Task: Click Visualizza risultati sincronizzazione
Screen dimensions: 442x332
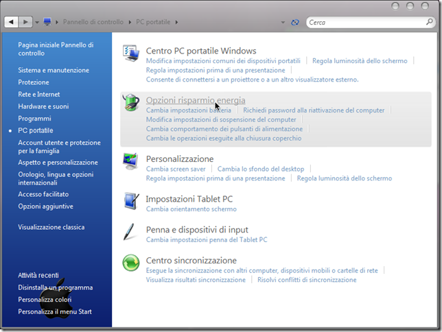Action: click(x=196, y=280)
